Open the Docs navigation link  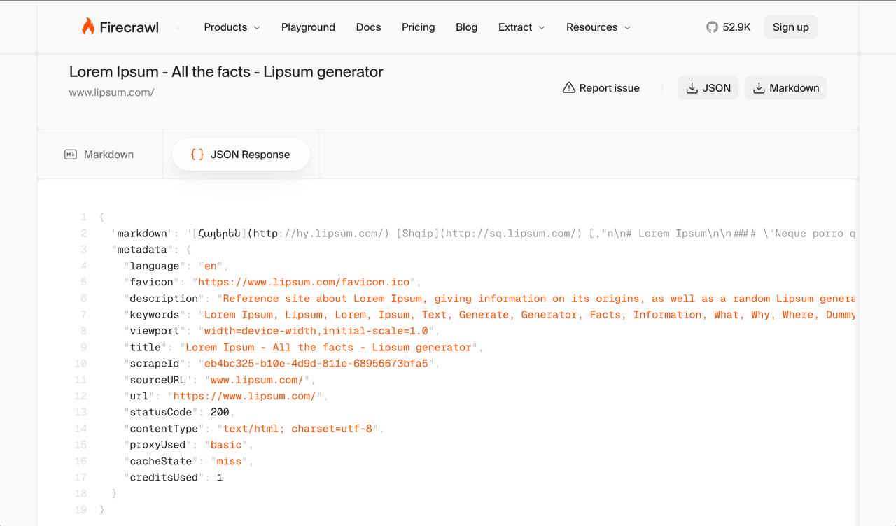368,27
